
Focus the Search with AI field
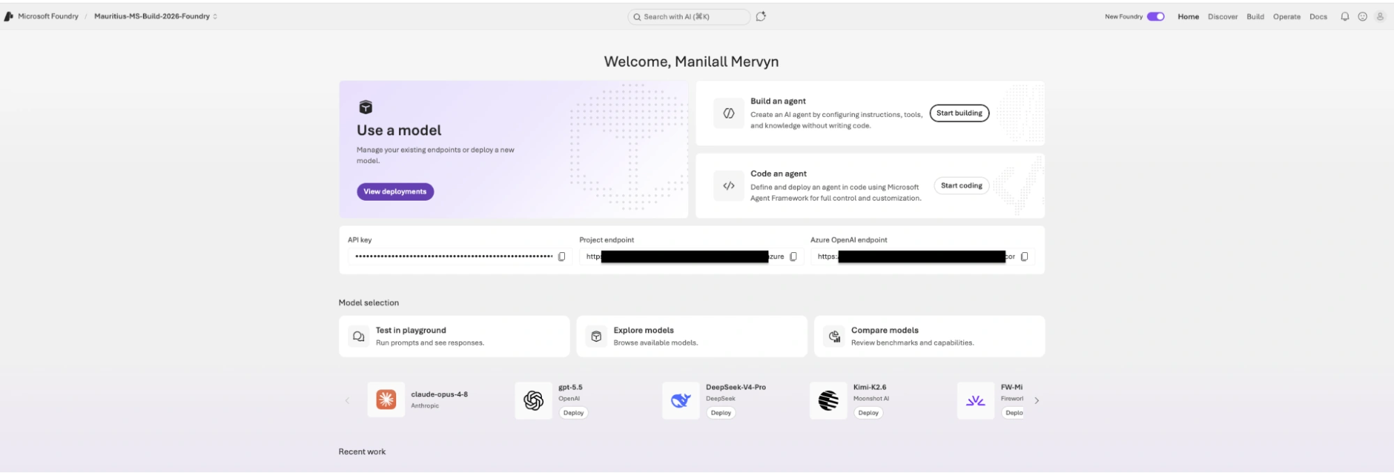(689, 17)
